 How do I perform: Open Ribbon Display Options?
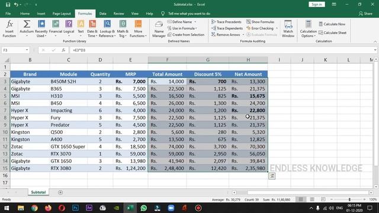pos(334,4)
